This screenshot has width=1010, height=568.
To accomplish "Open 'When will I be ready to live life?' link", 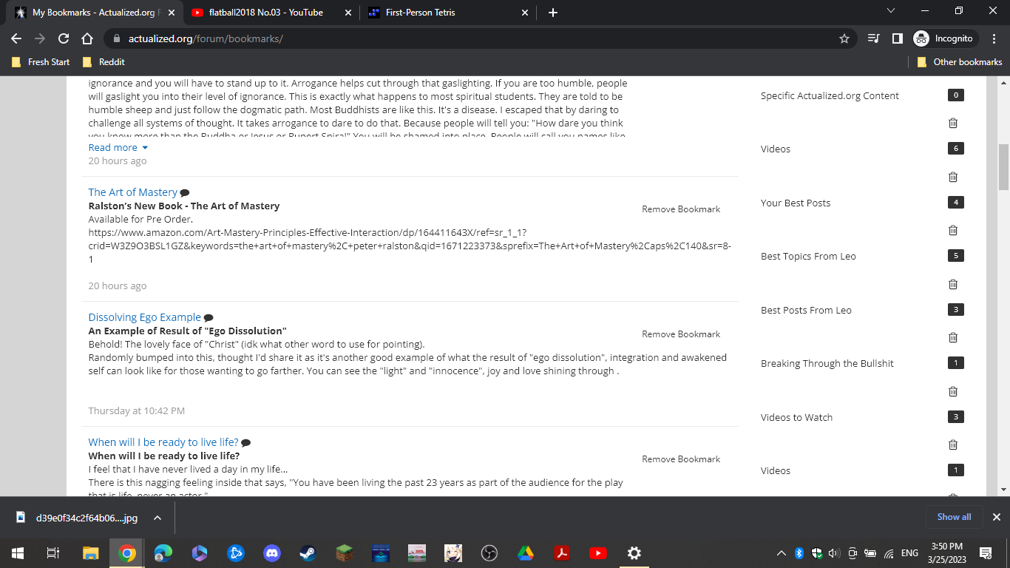I will (163, 442).
